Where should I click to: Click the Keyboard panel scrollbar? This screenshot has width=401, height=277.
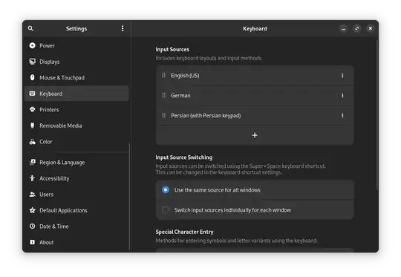[x=376, y=115]
